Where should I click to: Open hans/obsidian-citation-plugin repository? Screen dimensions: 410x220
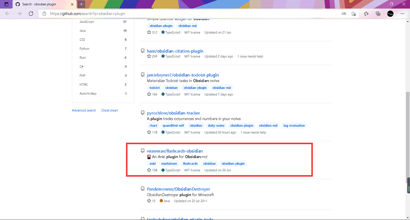(175, 51)
